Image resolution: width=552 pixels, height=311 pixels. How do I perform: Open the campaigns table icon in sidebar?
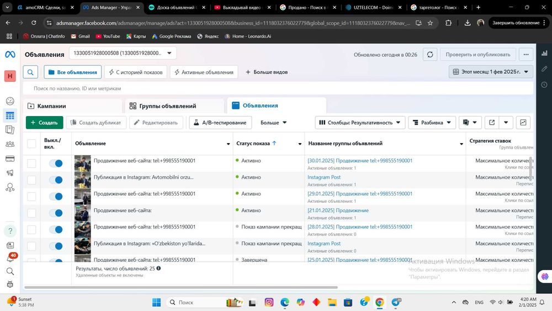click(x=10, y=115)
